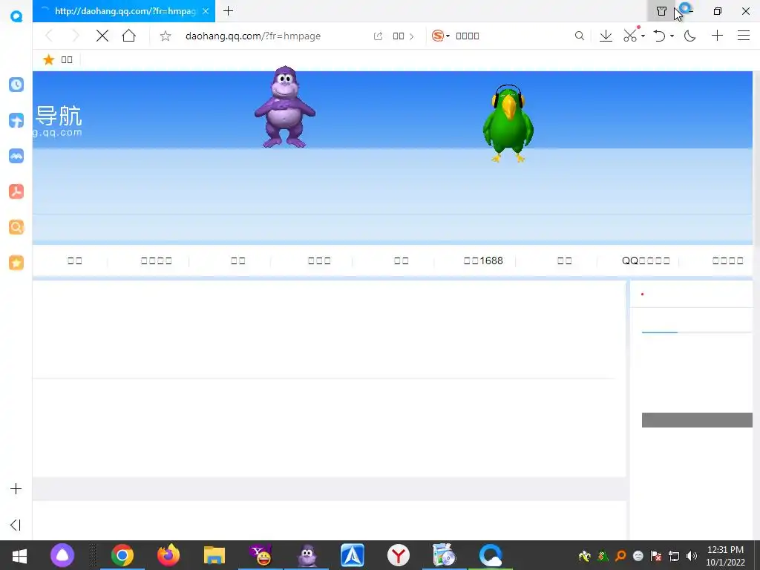Screen dimensions: 760x570
Task: Open the clock history icon in sidebar
Action: click(x=16, y=85)
